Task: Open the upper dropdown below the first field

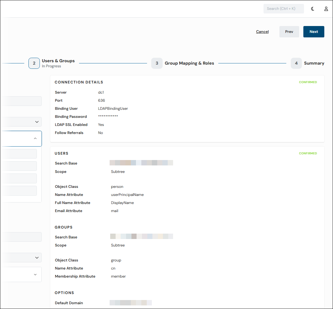Action: [x=21, y=122]
